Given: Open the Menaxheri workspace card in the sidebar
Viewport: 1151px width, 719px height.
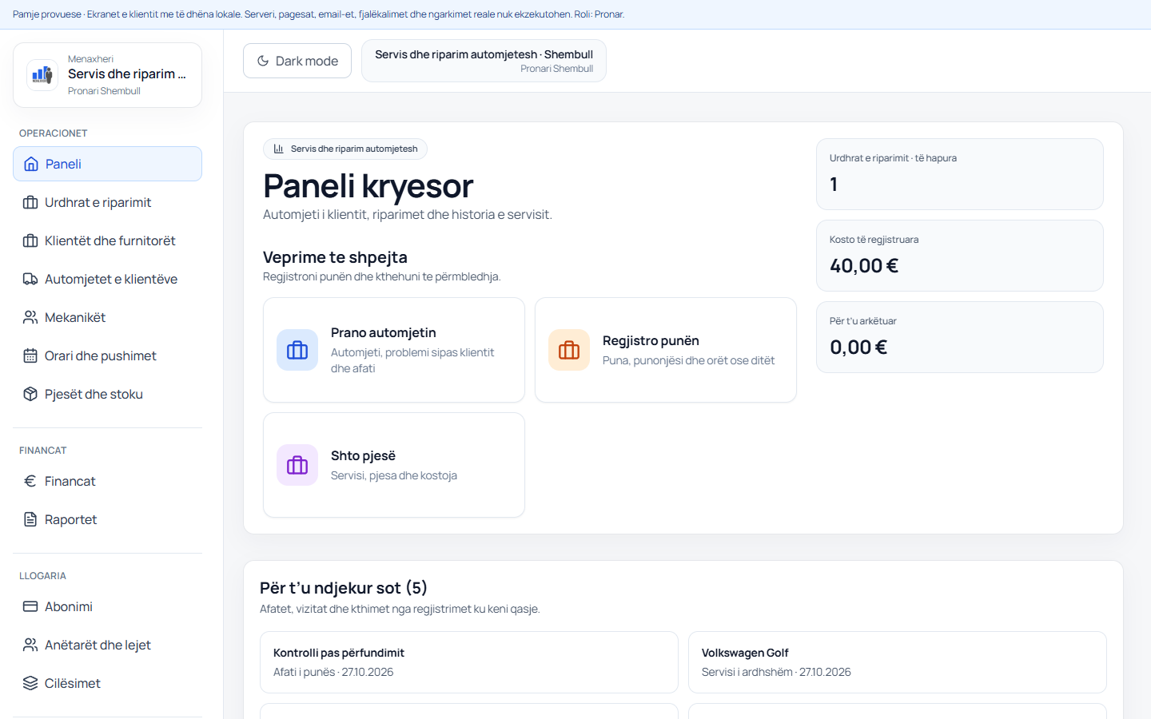Looking at the screenshot, I should coord(107,75).
